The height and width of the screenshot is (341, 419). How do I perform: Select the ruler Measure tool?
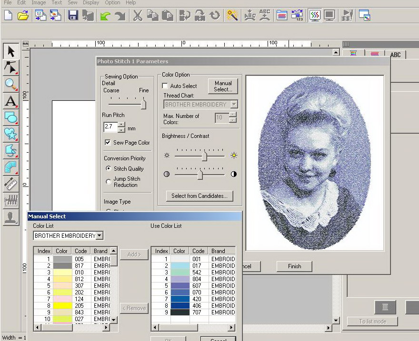(11, 184)
